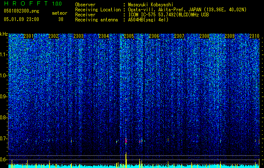Click the Receiving Location label
Image resolution: width=264 pixels, height=168 pixels.
coord(98,10)
